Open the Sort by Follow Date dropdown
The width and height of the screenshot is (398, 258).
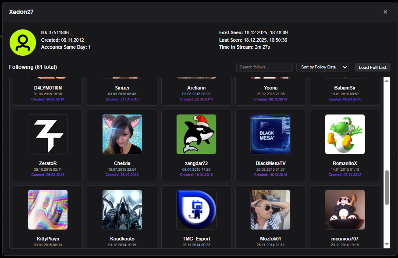(322, 68)
